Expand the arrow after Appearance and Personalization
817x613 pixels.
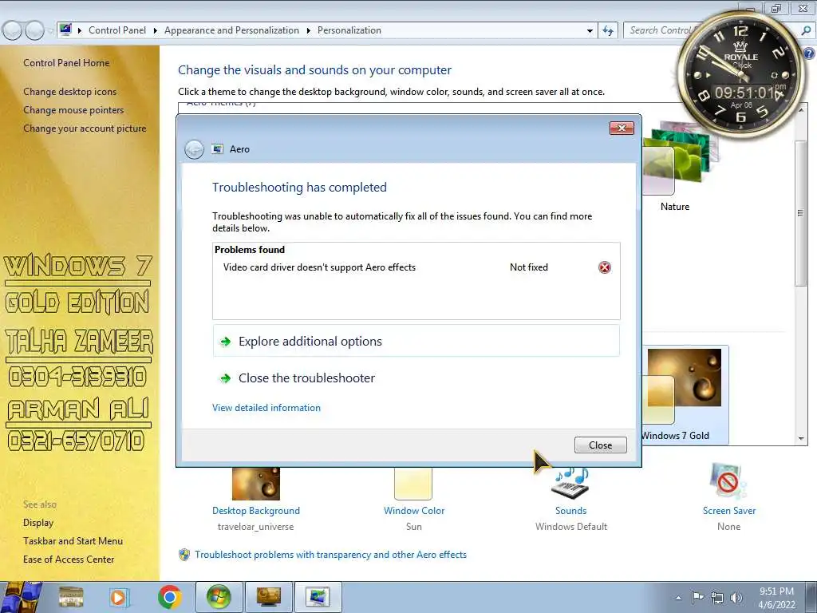(x=309, y=31)
